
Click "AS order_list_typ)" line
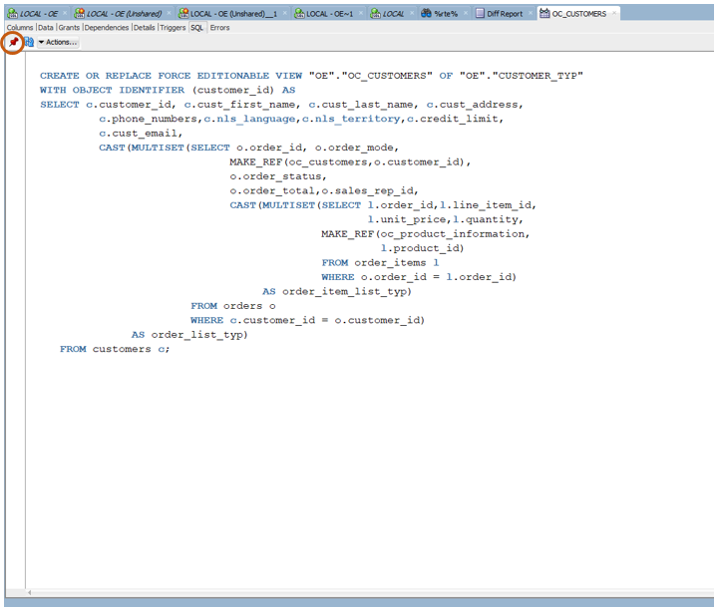pos(189,335)
